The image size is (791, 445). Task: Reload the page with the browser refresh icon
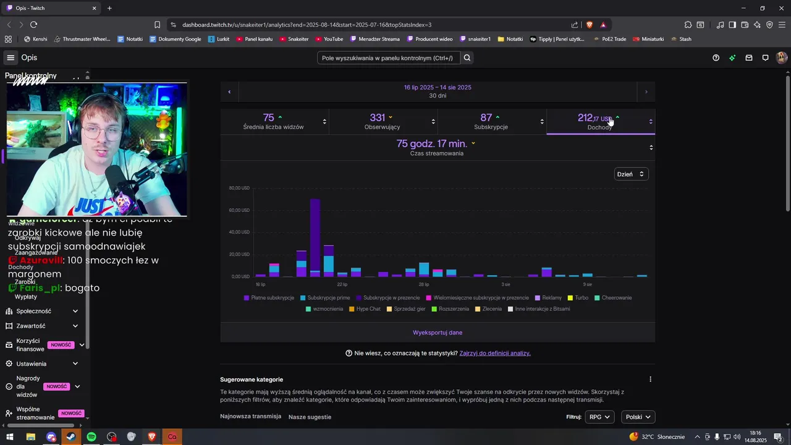tap(33, 25)
